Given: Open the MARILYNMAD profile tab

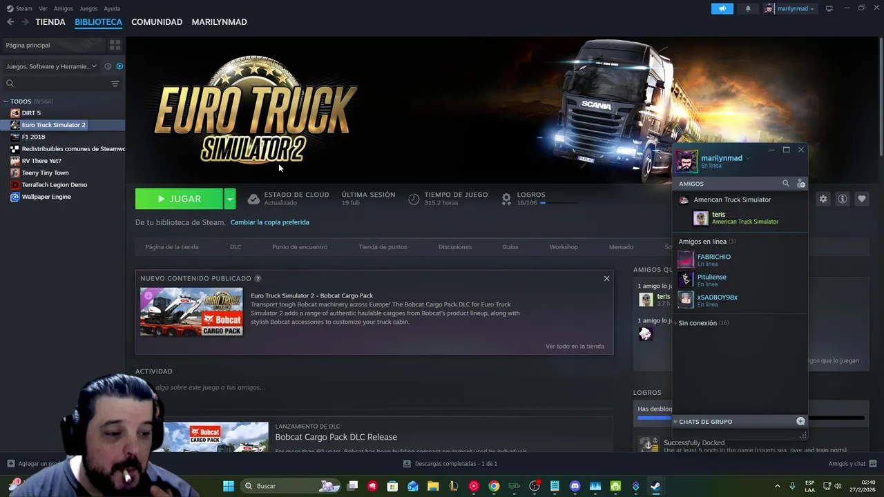Looking at the screenshot, I should pos(219,22).
